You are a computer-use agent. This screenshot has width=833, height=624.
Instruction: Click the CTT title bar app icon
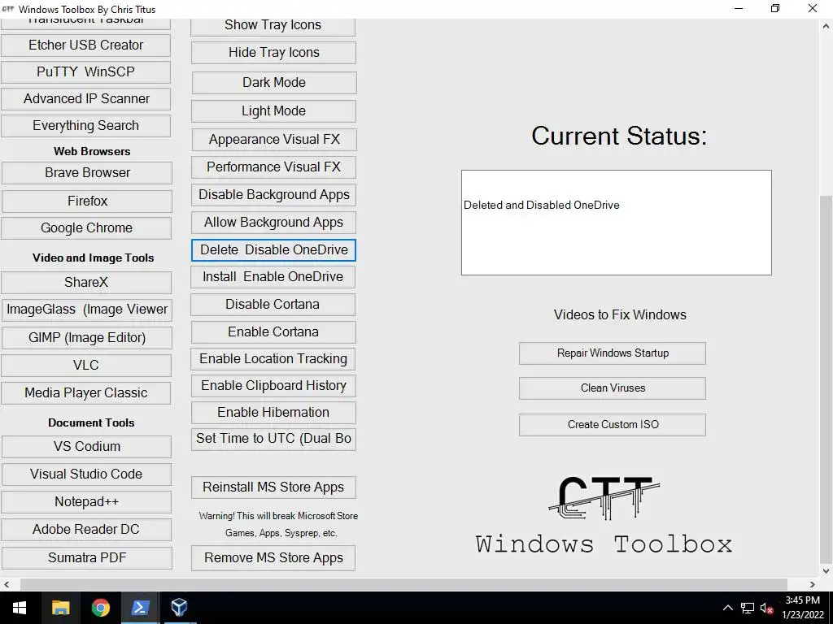point(8,9)
